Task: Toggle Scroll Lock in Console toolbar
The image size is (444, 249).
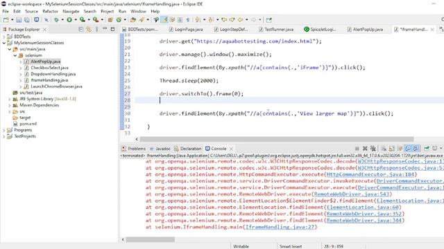Action: [x=391, y=148]
